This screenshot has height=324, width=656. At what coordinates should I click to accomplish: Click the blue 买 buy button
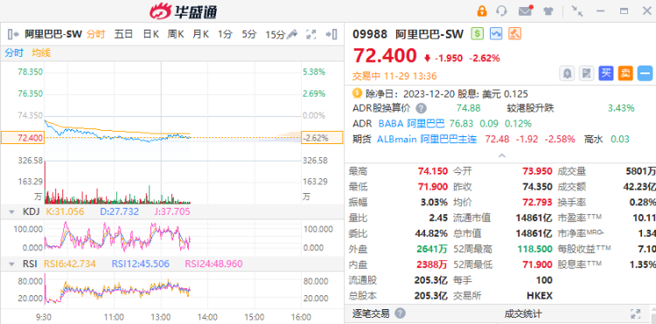pos(606,73)
